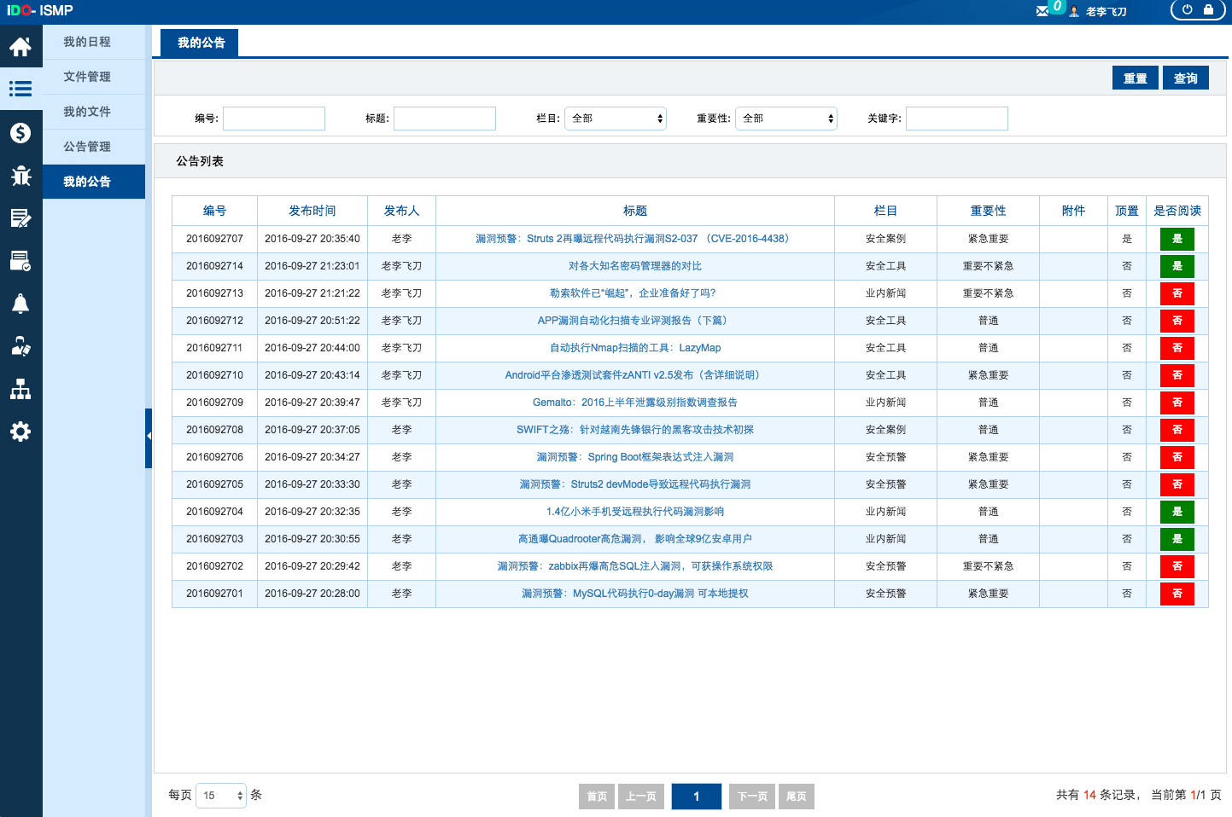Open the organization chart sidebar icon
Screen dimensions: 1232x817
(20, 390)
